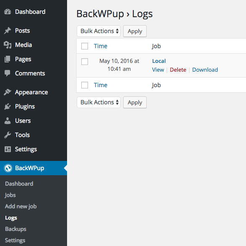The height and width of the screenshot is (246, 246).
Task: Open BackWPup Settings submenu item
Action: pos(15,241)
